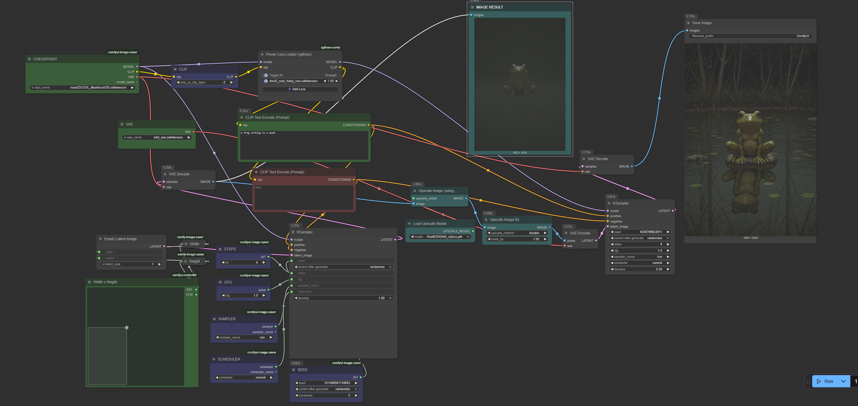Click the SEED node title square icon
The width and height of the screenshot is (858, 406).
[x=294, y=370]
